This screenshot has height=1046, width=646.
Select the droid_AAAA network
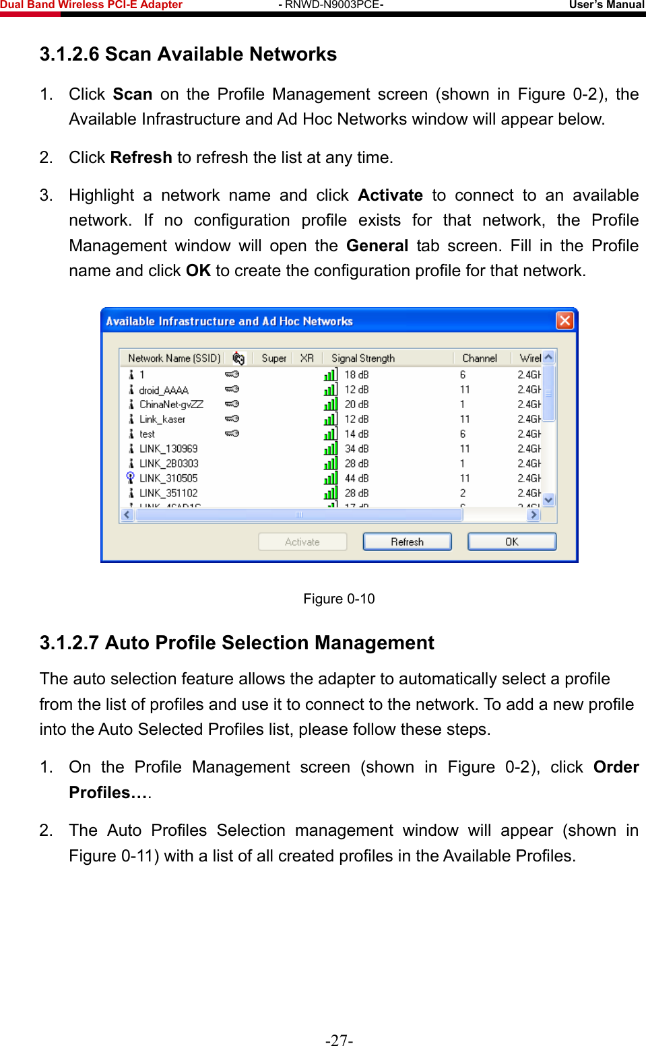[x=164, y=390]
